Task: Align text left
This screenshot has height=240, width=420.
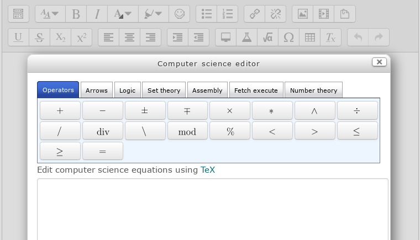Action: tap(108, 37)
